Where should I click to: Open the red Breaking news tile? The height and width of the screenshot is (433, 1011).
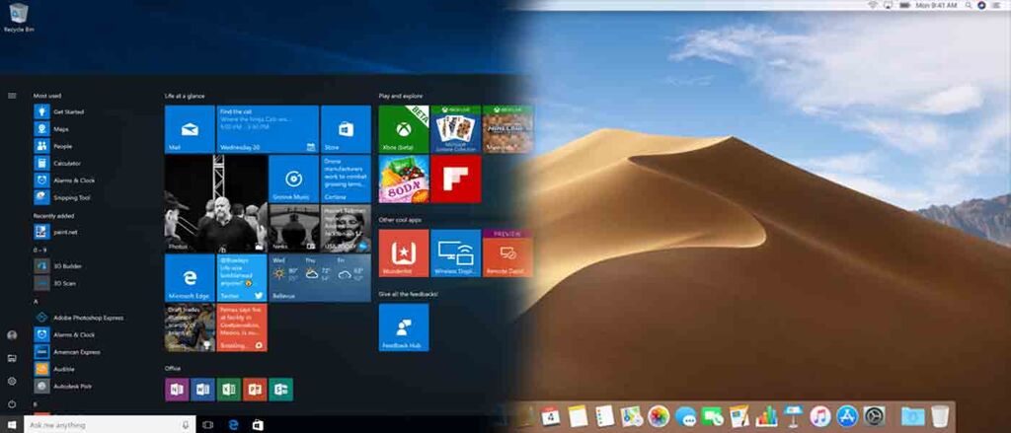[x=242, y=327]
